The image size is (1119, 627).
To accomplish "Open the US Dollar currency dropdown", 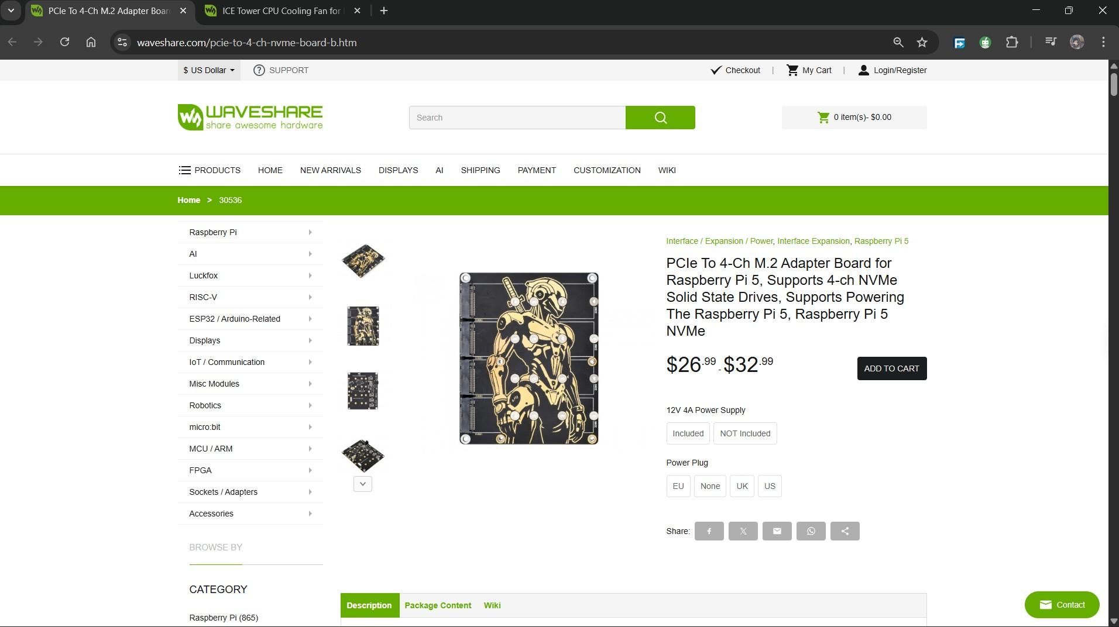I will pos(209,70).
